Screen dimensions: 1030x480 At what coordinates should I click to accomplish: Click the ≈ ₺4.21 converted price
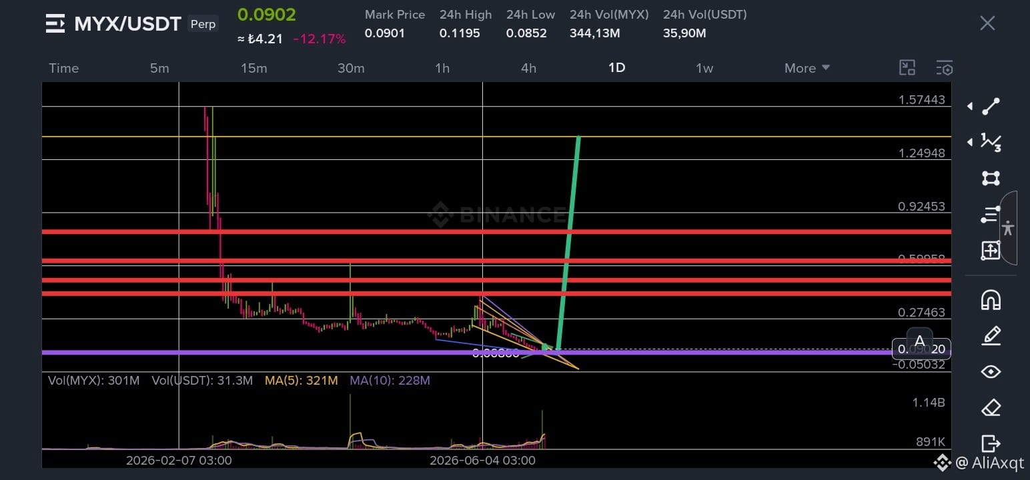tap(260, 39)
